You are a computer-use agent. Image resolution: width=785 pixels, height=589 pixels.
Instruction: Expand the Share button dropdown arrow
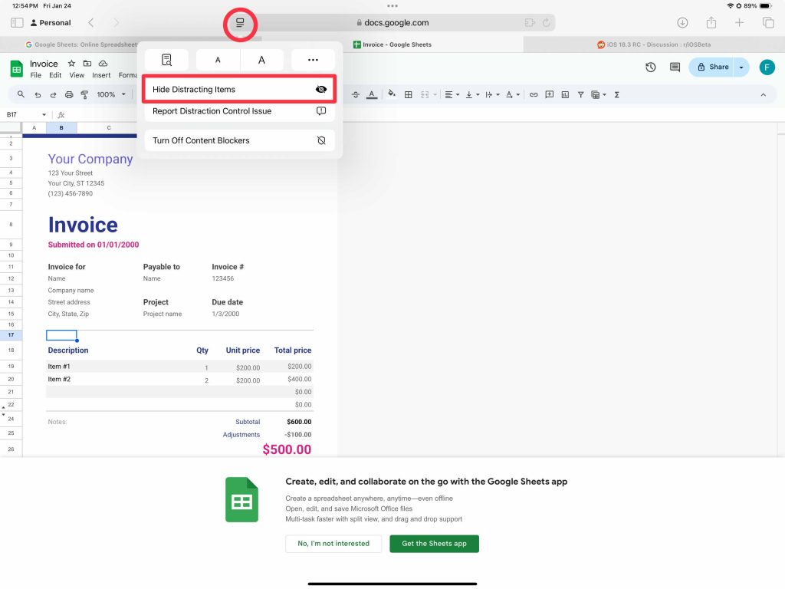[741, 67]
